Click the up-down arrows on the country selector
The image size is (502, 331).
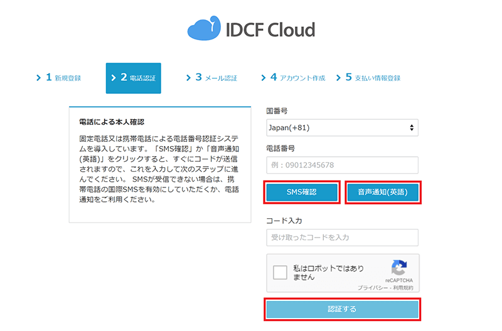(412, 128)
